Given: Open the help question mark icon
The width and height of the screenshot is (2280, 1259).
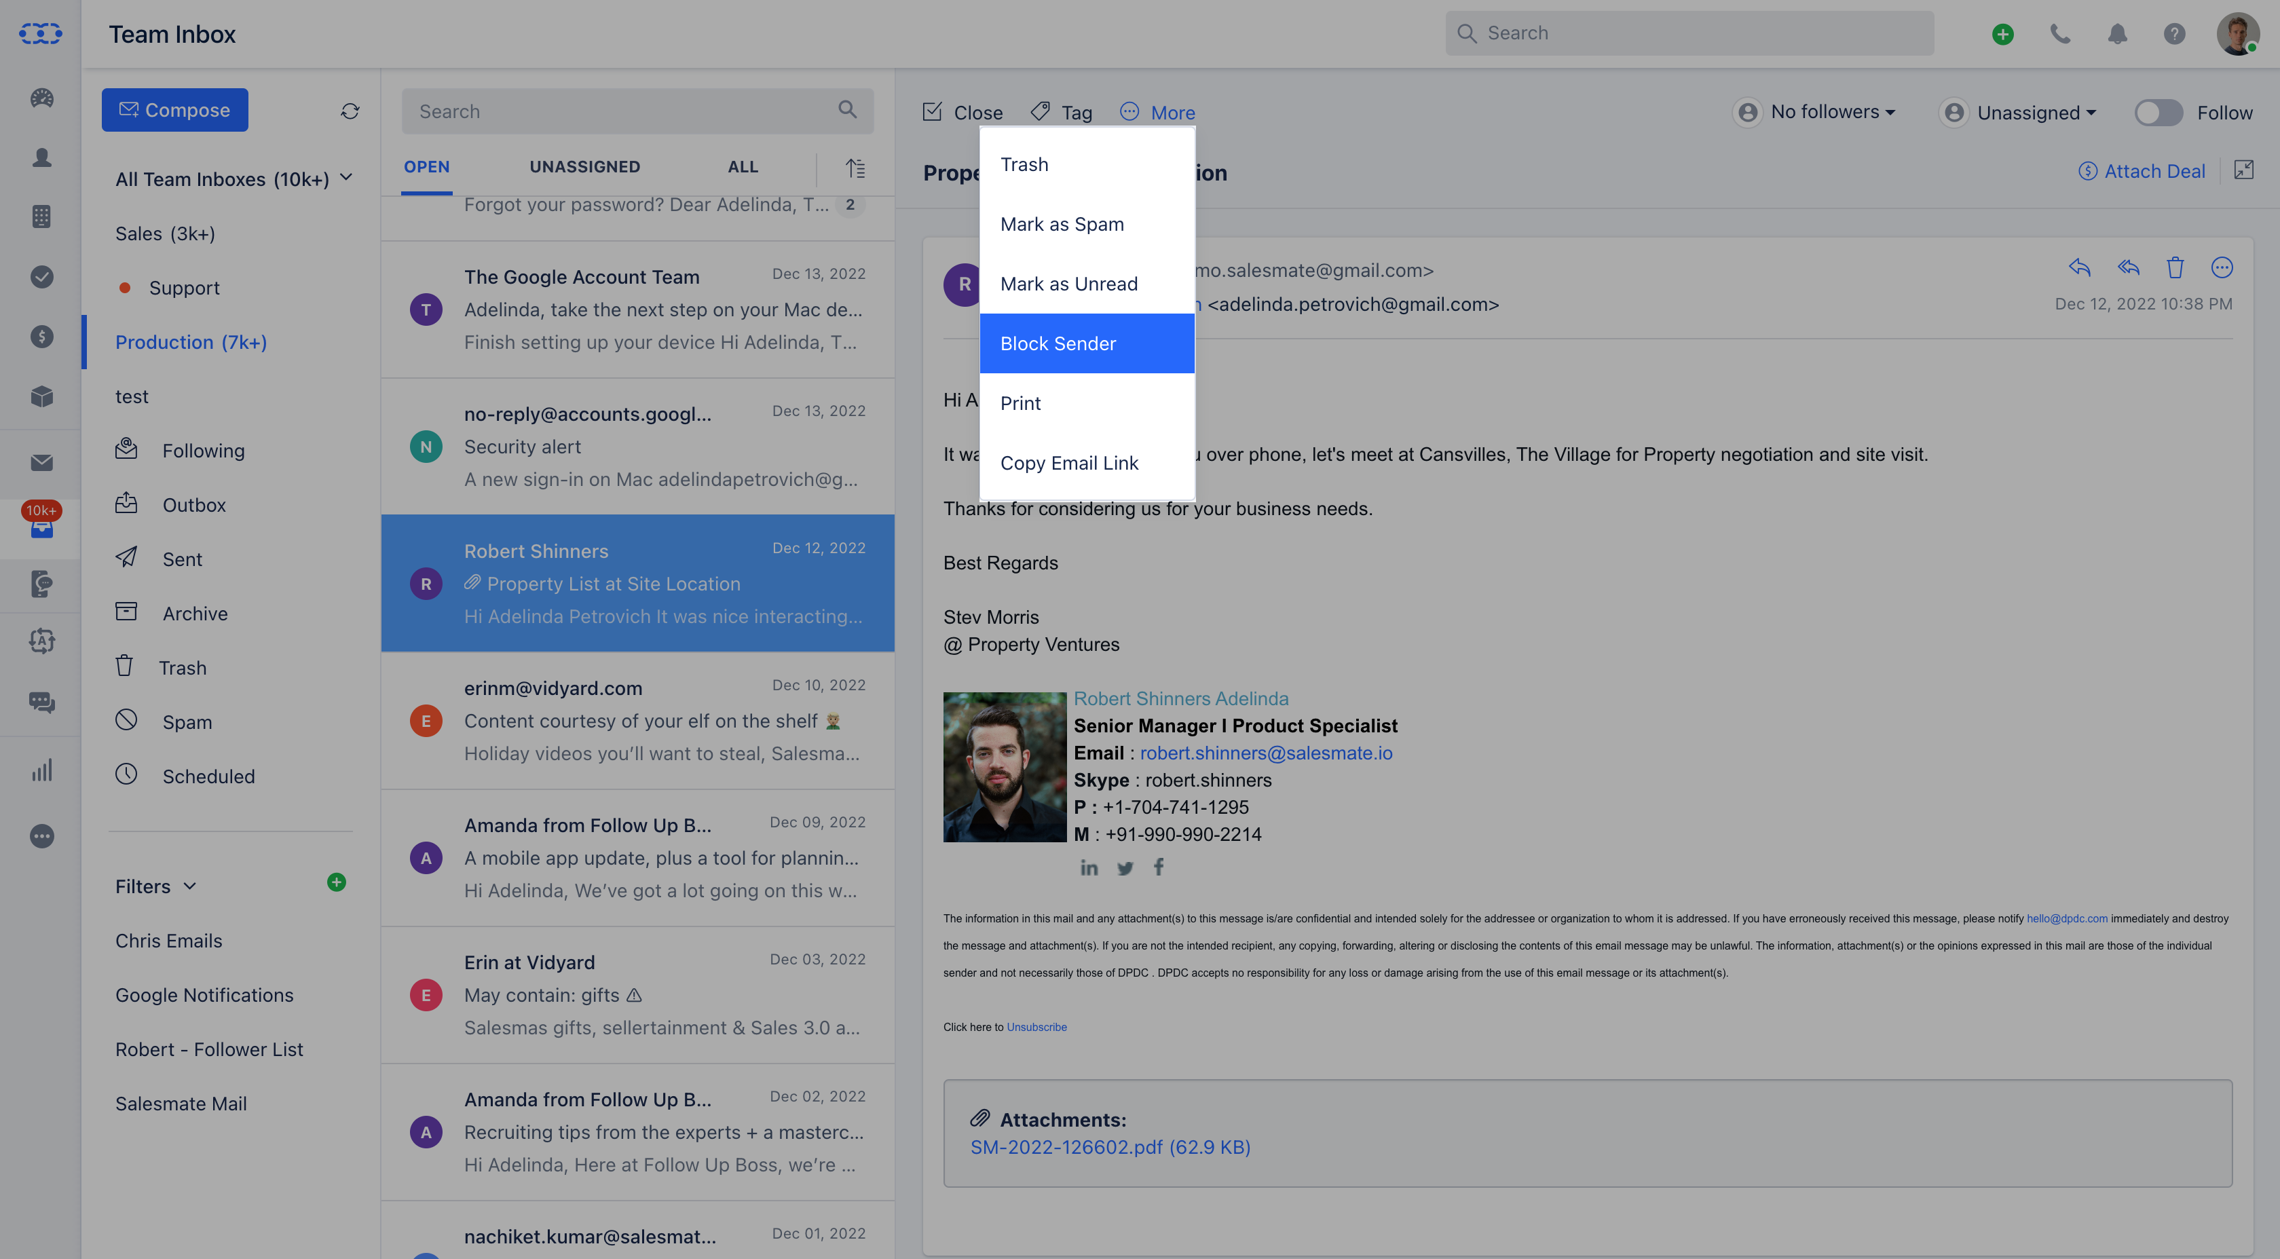Looking at the screenshot, I should 2175,34.
